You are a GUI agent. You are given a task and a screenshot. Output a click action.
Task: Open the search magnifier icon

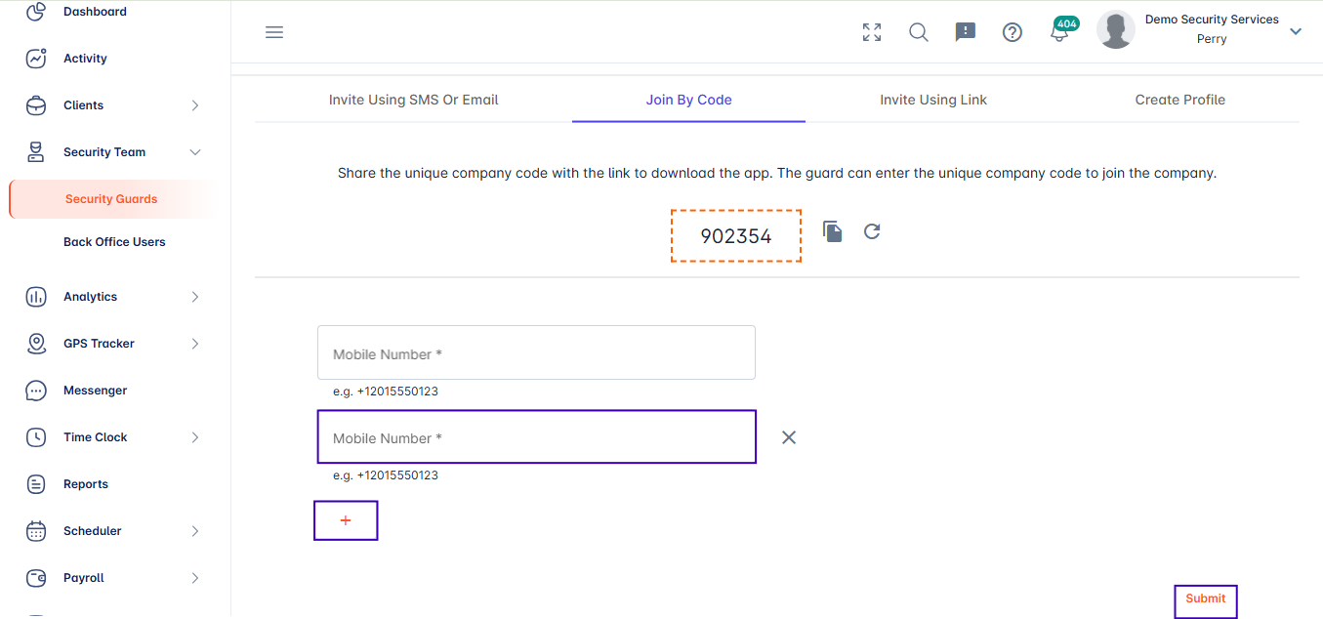click(x=919, y=32)
